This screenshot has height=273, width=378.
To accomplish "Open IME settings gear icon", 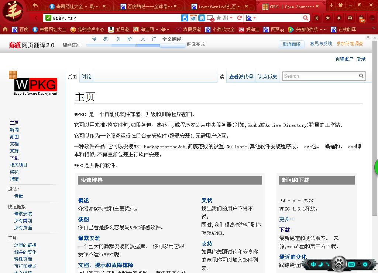I will (x=365, y=264).
